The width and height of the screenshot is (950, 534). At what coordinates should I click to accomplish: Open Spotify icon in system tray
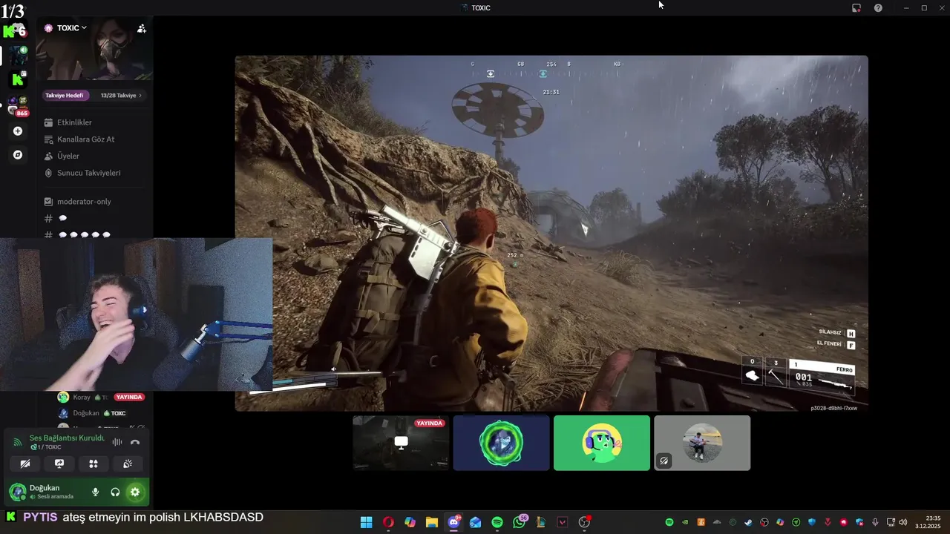669,522
